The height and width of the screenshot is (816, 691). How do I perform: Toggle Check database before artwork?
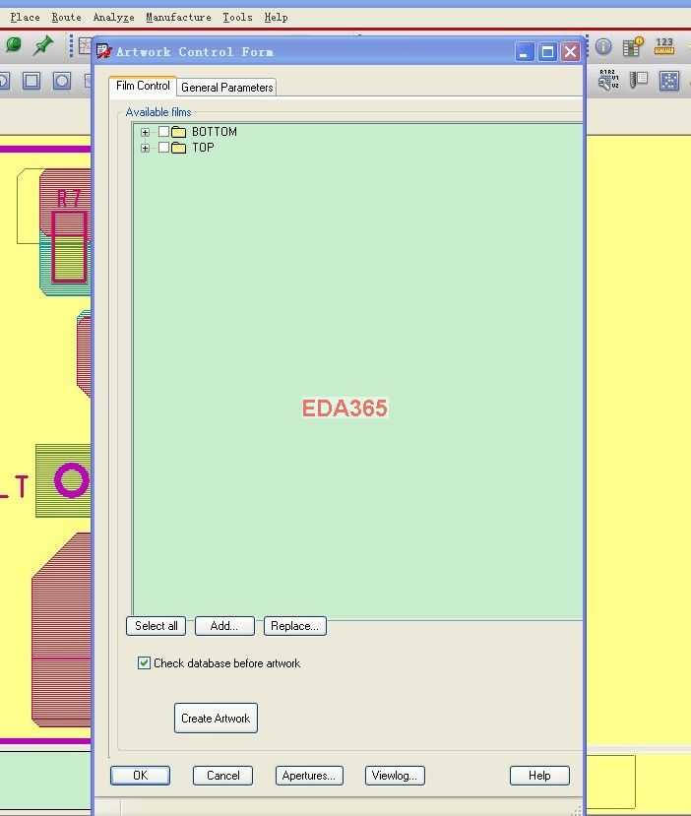click(x=144, y=663)
